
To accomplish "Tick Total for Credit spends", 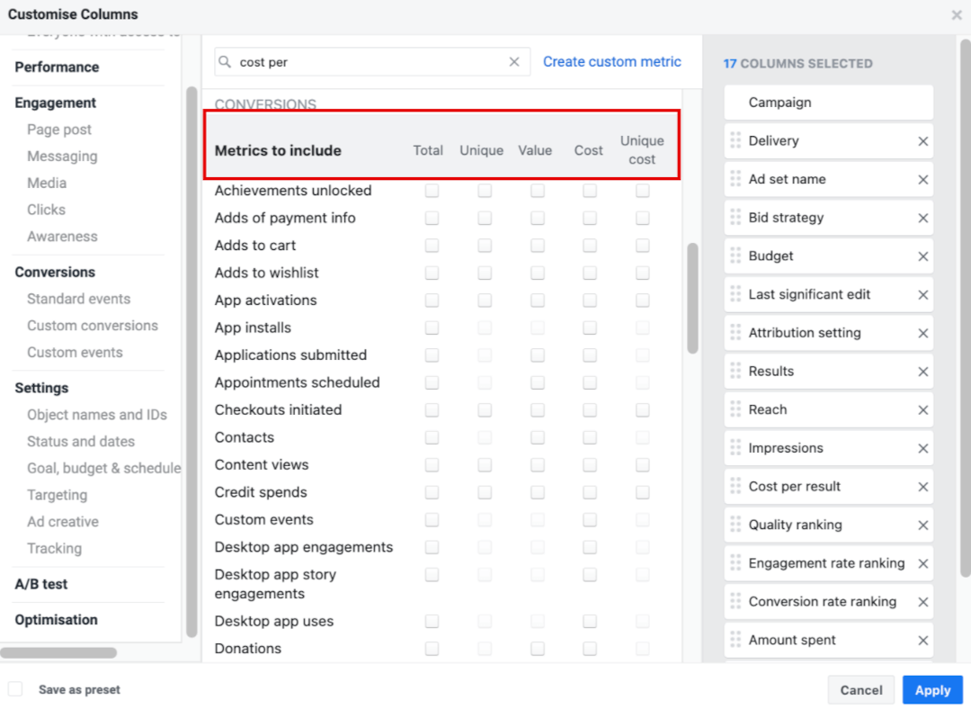I will point(432,493).
